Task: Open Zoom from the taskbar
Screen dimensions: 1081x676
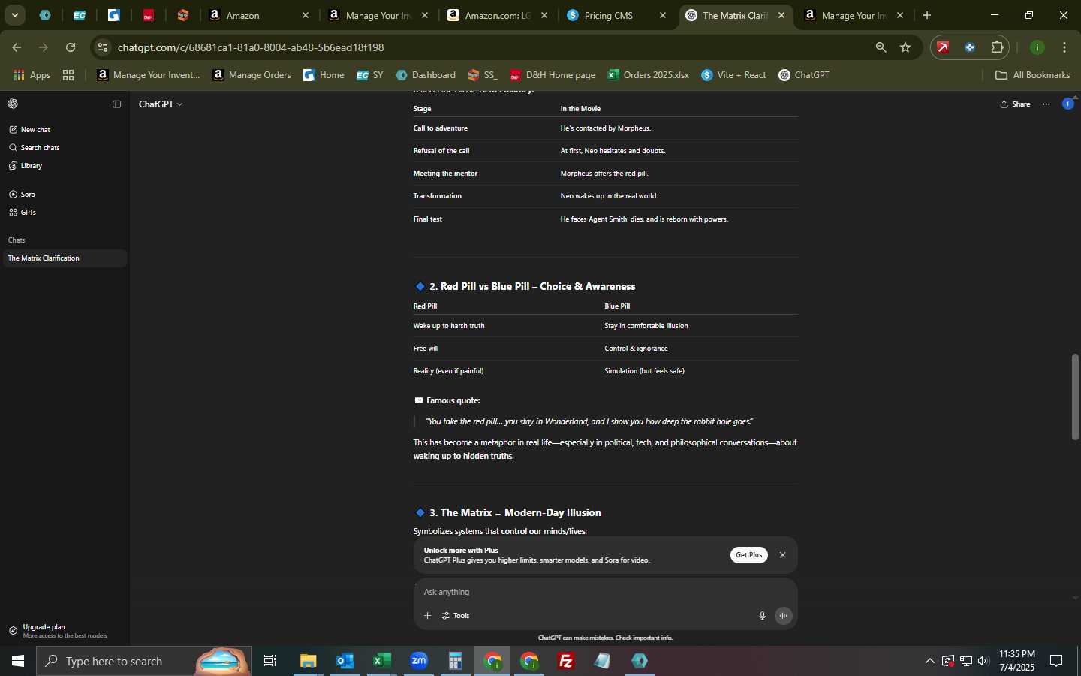Action: pos(419,661)
